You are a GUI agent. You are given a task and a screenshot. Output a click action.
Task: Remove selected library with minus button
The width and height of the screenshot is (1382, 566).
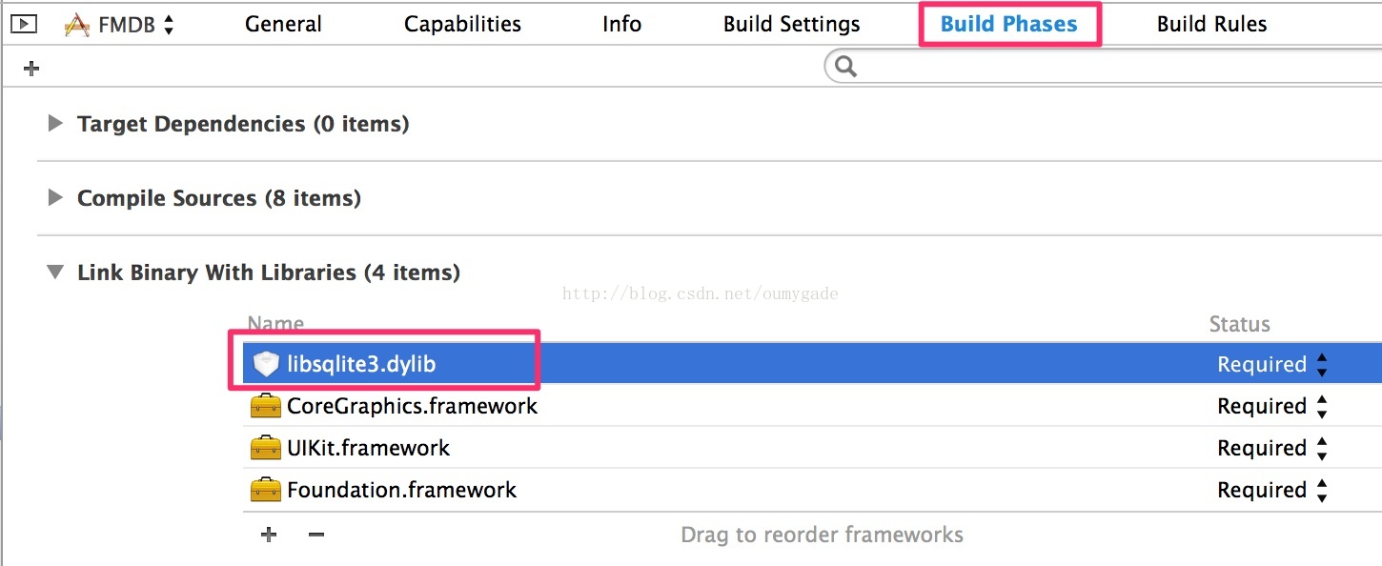(316, 535)
